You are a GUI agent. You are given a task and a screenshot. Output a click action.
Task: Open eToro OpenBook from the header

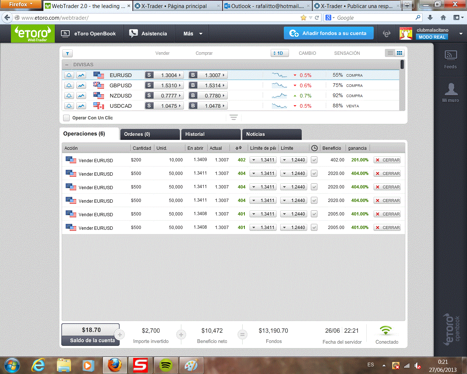(x=89, y=34)
